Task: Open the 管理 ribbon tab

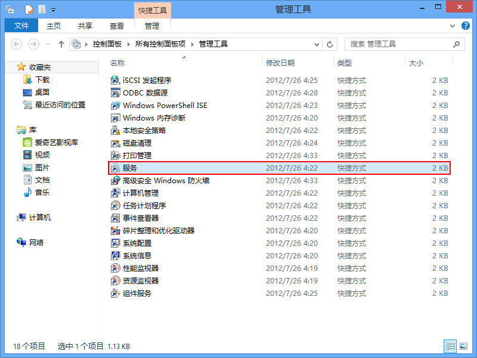Action: tap(152, 26)
